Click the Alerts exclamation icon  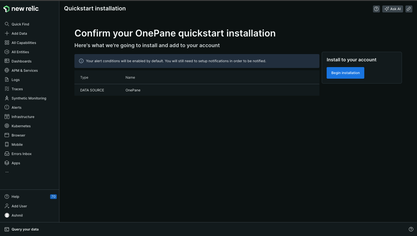point(7,107)
